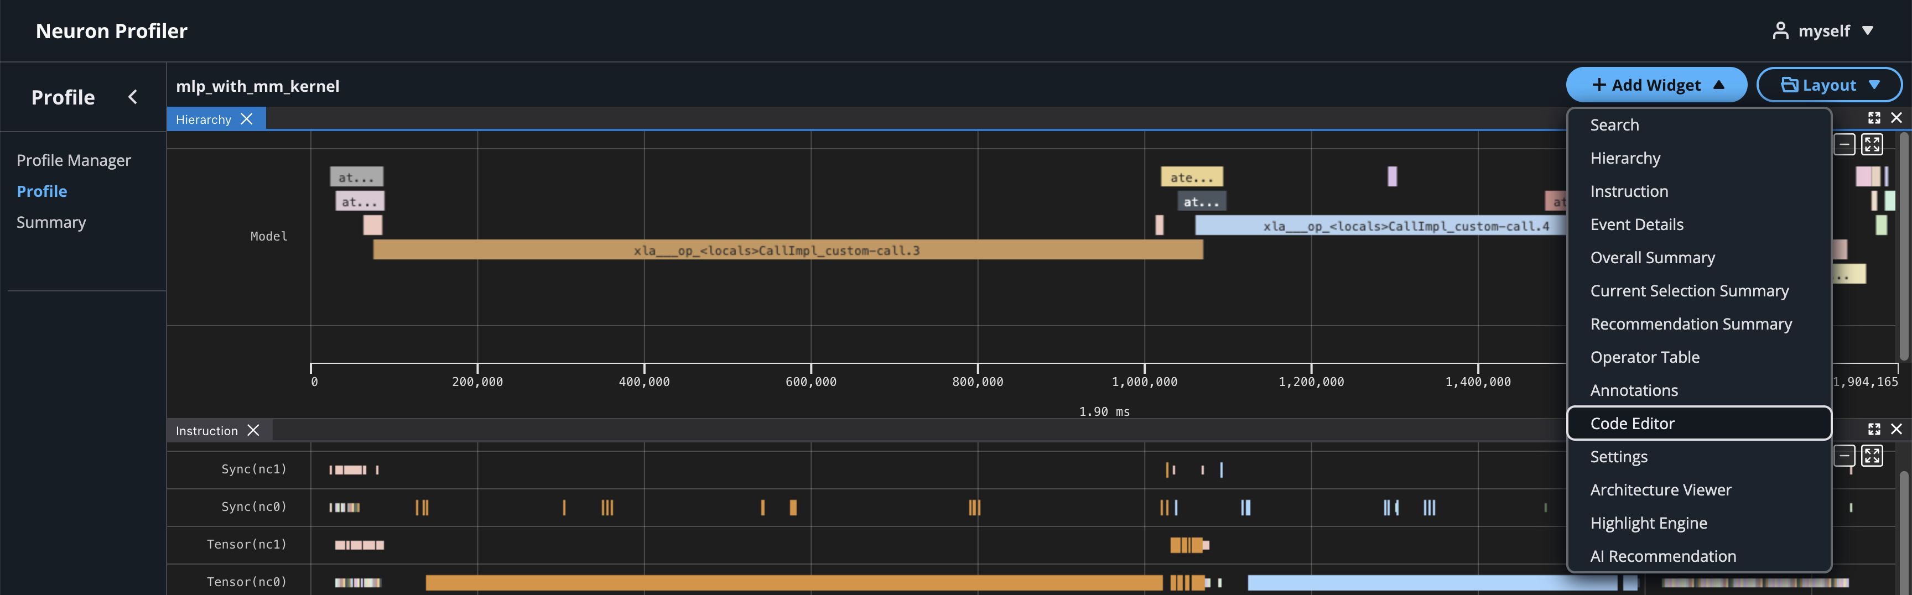Open Profile Manager in the sidebar

74,160
